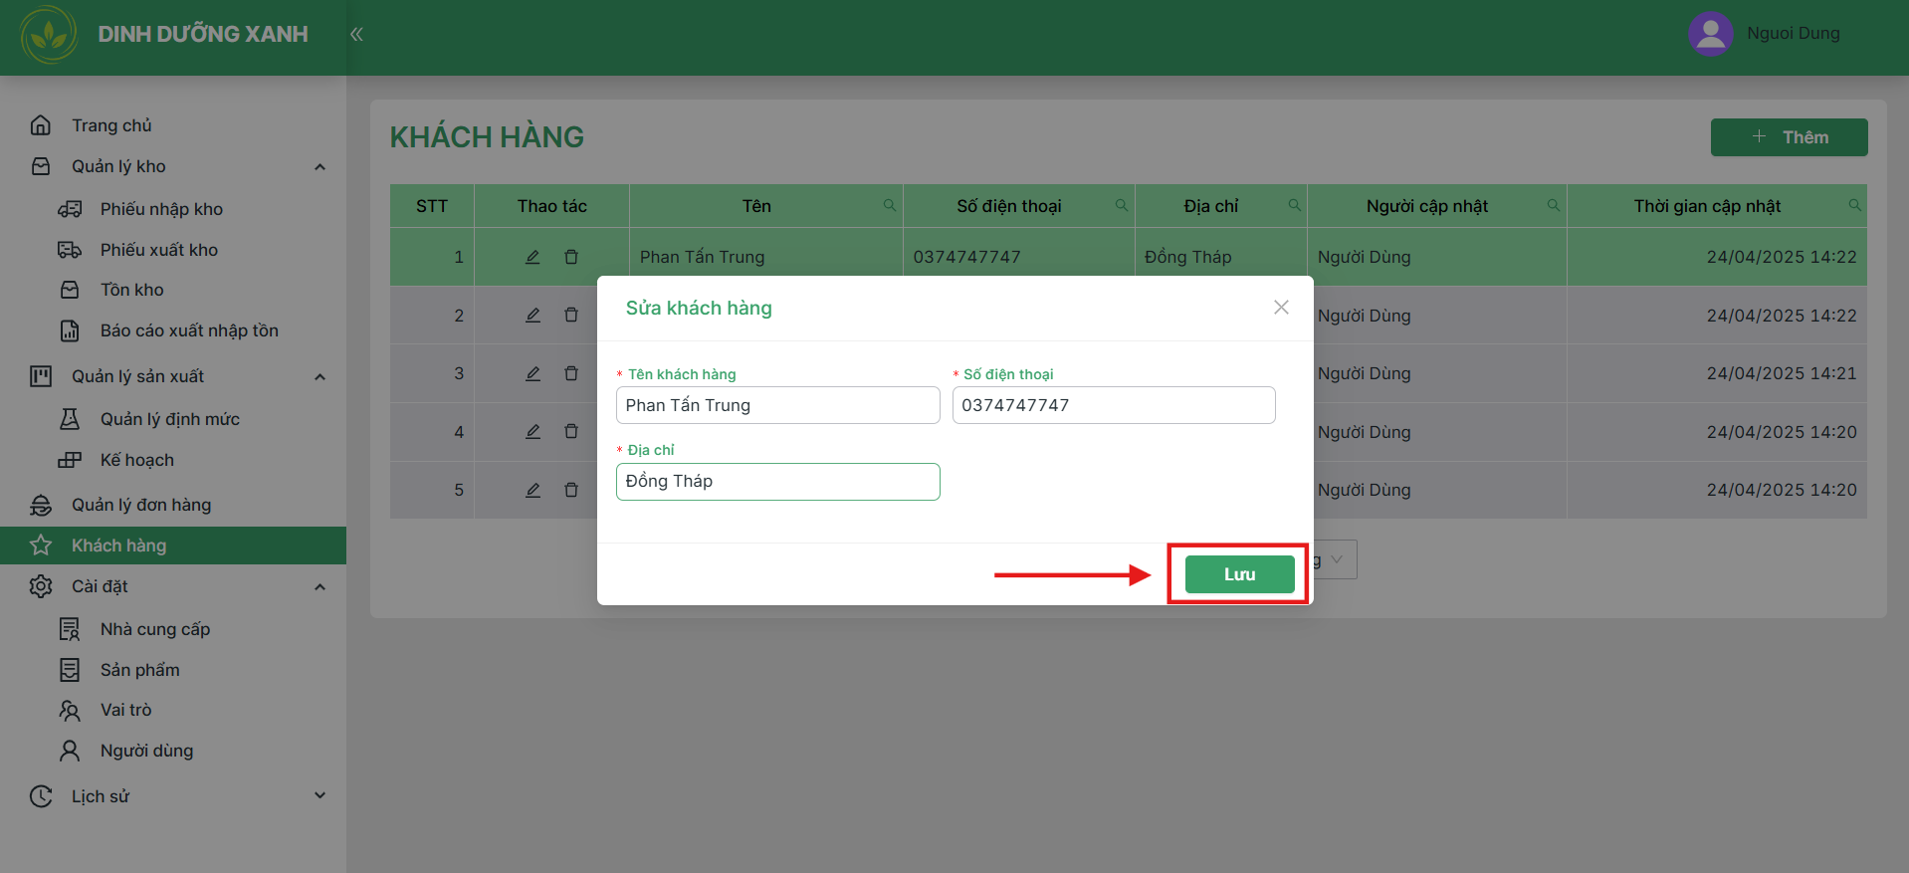Click the Kế hoạch blocks icon

pos(70,460)
